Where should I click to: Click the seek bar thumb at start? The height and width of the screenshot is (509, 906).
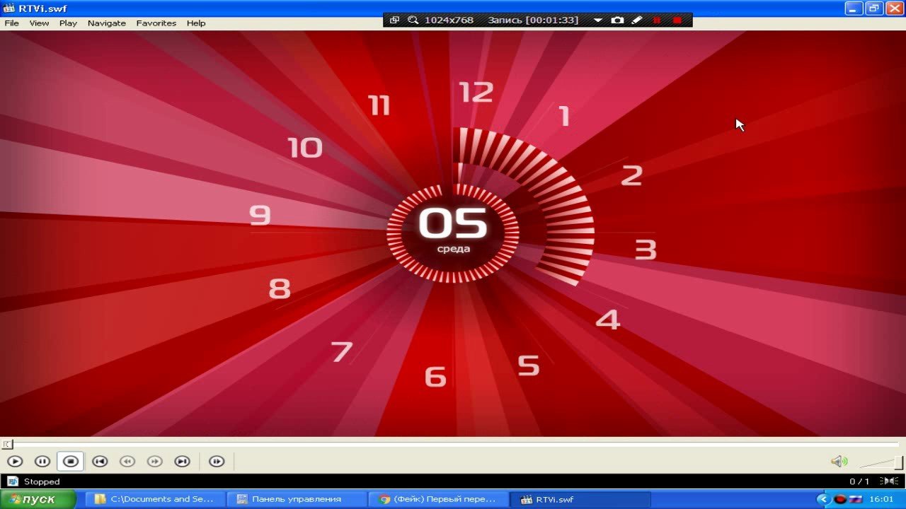tap(7, 444)
